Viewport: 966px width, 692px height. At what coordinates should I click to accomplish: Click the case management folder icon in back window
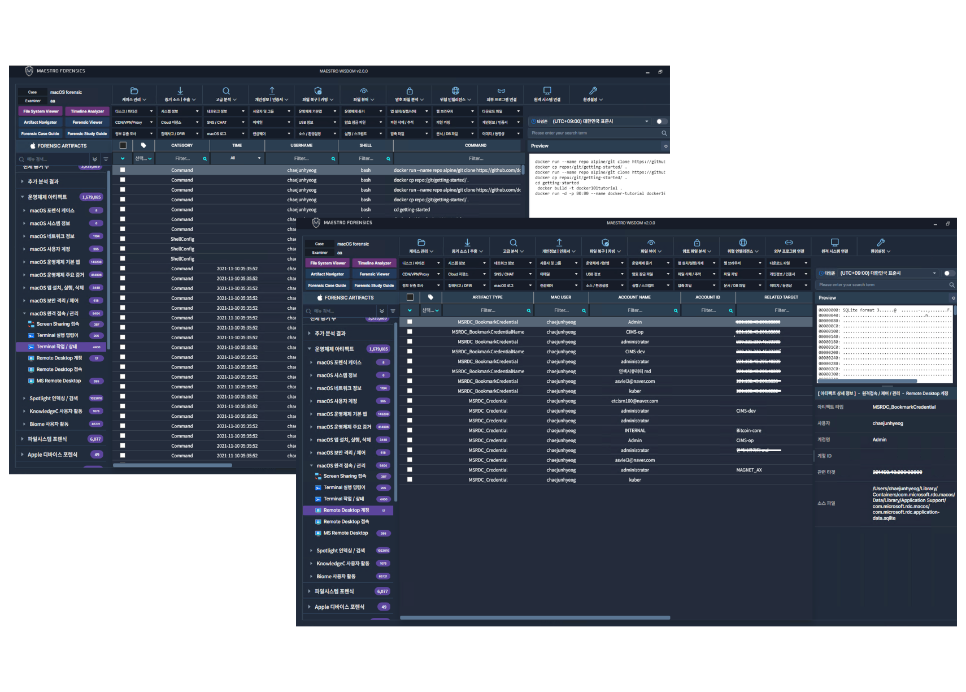click(x=134, y=90)
